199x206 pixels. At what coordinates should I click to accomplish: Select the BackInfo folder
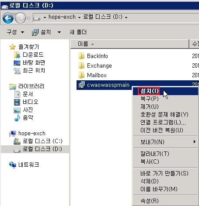point(98,56)
